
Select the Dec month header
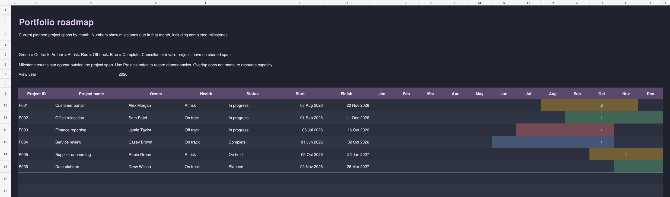tap(650, 94)
